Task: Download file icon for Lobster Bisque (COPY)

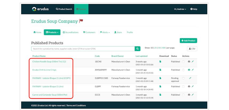Action: point(160,78)
